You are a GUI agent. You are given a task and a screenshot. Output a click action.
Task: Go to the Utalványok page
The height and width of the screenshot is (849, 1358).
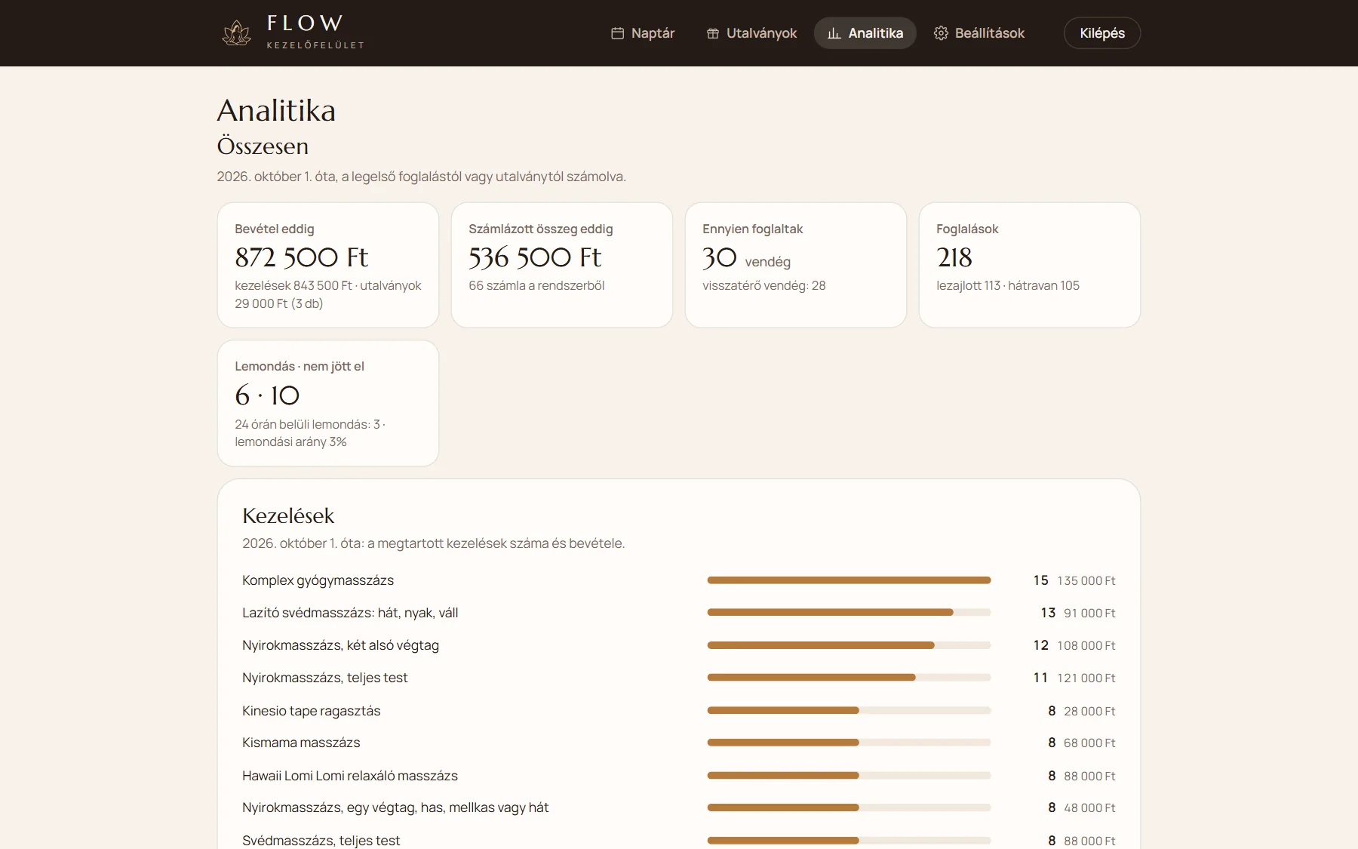751,33
